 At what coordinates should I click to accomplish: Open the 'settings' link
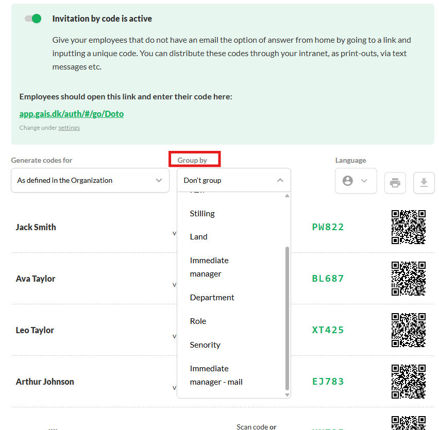69,128
